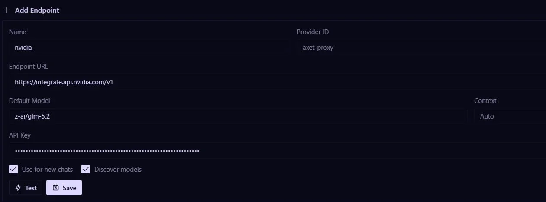This screenshot has height=202, width=546.
Task: Collapse the Add Endpoint section header
Action: point(32,10)
